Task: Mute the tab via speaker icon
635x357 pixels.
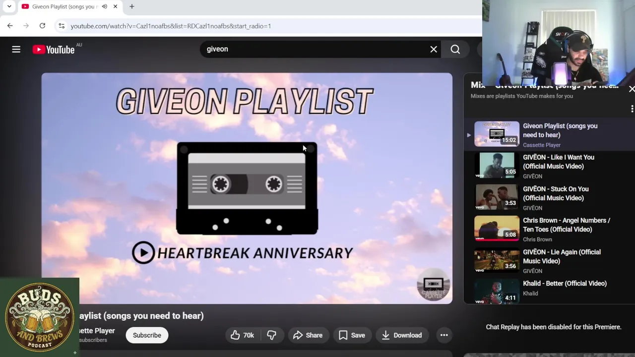Action: coord(104,6)
